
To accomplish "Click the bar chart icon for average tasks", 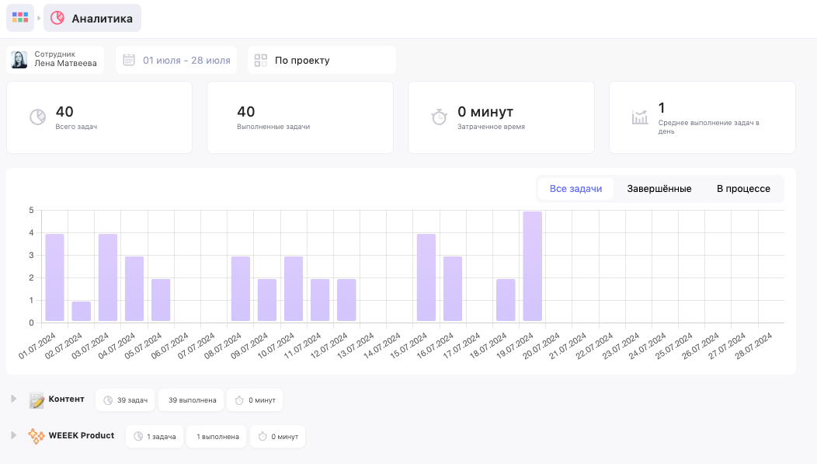I will [x=640, y=117].
